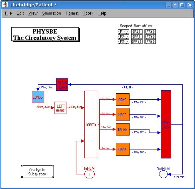This screenshot has width=195, height=189.
Task: Select the PHYSBE title annotation box
Action: tap(45, 35)
